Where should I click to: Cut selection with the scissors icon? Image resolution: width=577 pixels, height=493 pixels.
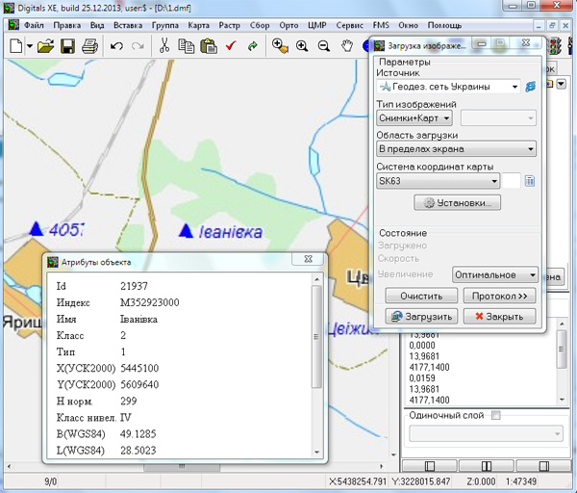[x=164, y=45]
